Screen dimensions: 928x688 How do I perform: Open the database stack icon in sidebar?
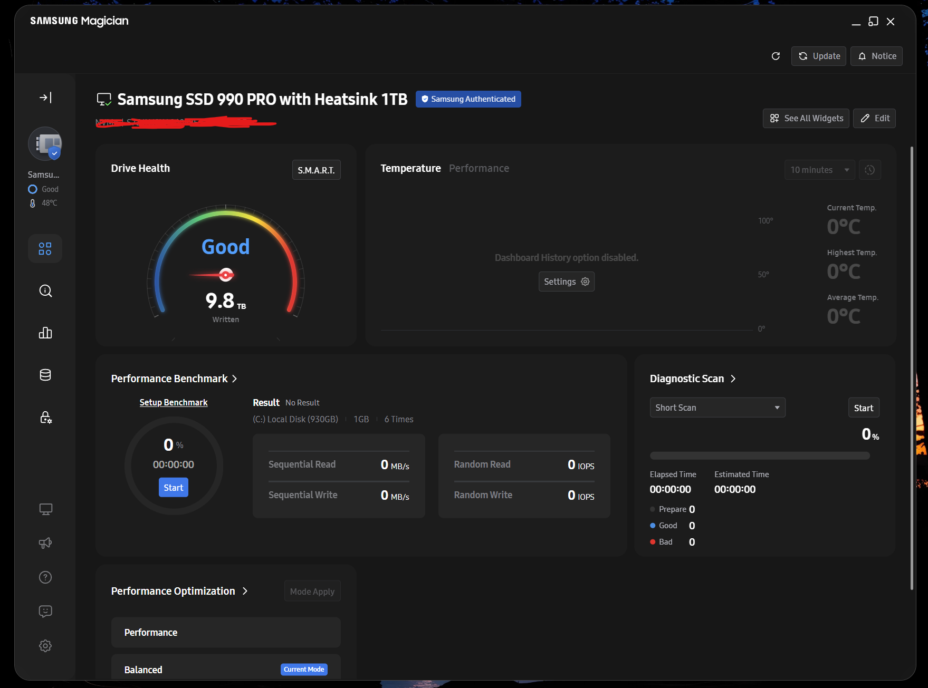point(45,375)
